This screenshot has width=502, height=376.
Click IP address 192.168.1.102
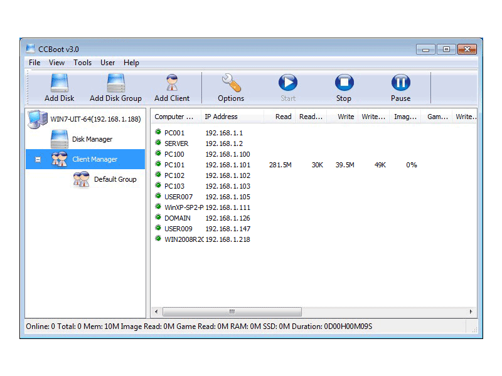point(228,175)
